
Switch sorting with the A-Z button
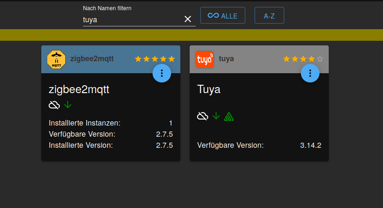pos(269,15)
